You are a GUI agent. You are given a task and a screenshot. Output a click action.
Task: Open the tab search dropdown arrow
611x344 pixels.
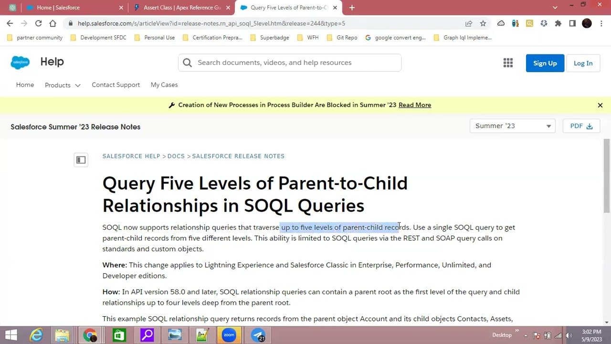(x=555, y=8)
